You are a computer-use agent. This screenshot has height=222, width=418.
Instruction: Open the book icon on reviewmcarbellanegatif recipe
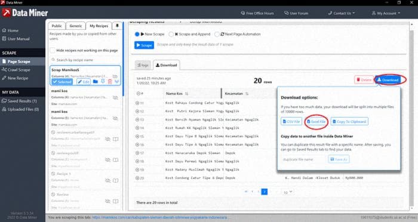tap(115, 139)
